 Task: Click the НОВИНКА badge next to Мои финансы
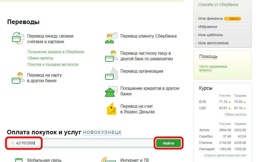click(233, 19)
